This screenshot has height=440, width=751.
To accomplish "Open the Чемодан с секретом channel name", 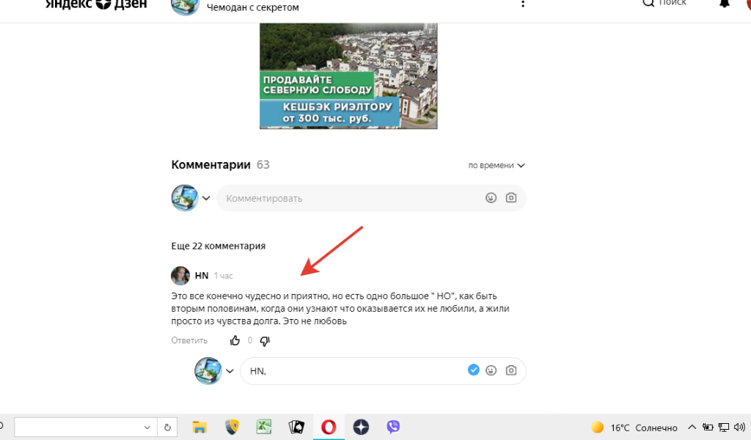I will (253, 7).
